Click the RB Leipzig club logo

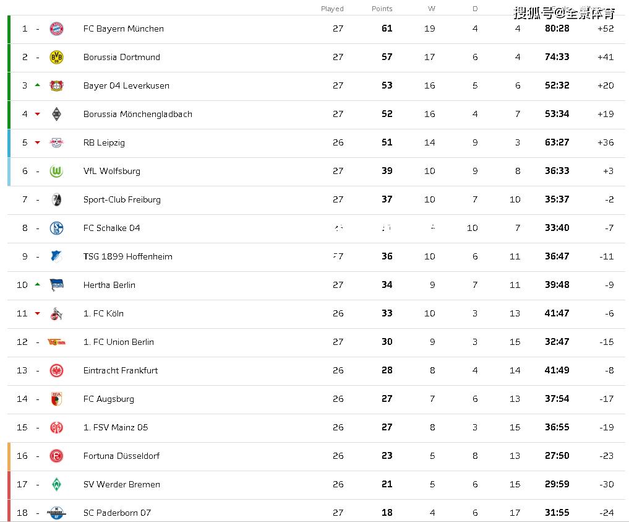56,142
